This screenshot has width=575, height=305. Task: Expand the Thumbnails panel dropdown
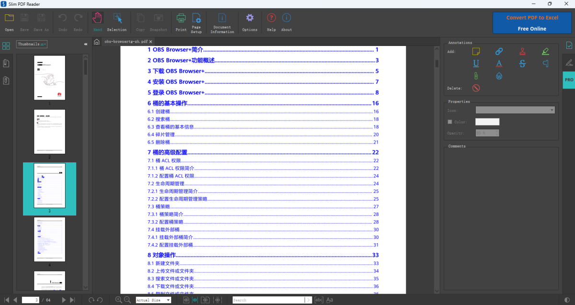click(32, 44)
